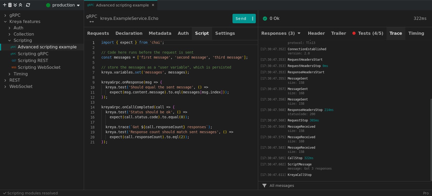
Task: Expand the WebSocket folder chevron
Action: pos(5,86)
